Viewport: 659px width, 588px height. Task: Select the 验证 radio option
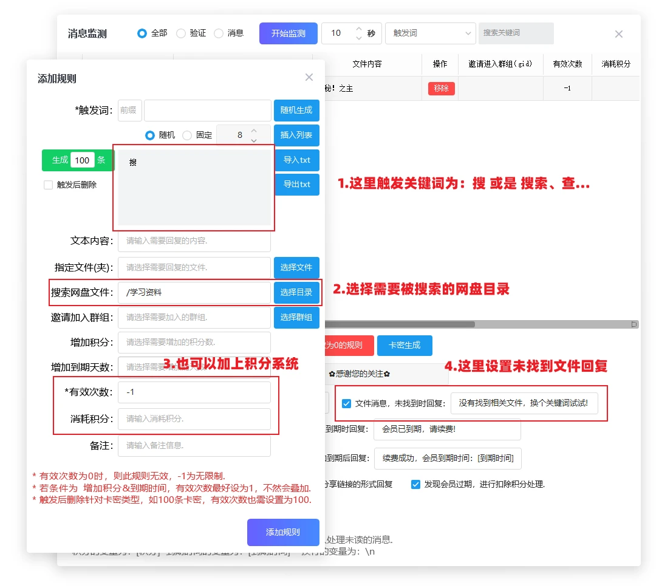coord(181,33)
